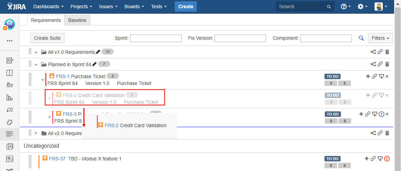Screen dimensions: 401x171
Task: Click share icon on All v1.0 Requirements row
Action: (x=373, y=52)
